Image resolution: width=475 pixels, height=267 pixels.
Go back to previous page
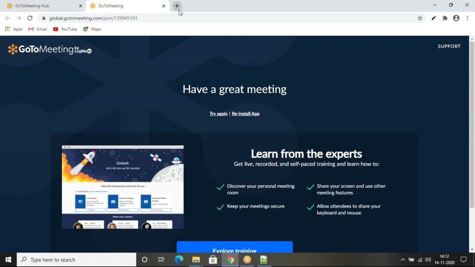7,18
